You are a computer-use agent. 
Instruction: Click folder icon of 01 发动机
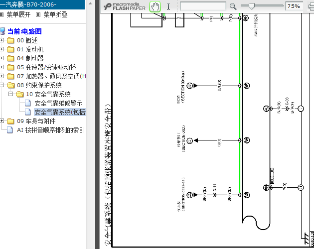coord(10,49)
